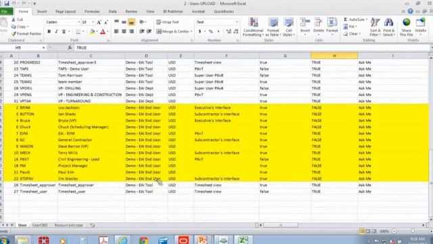Click the decrease indent icon
The height and width of the screenshot is (244, 433).
(141, 32)
